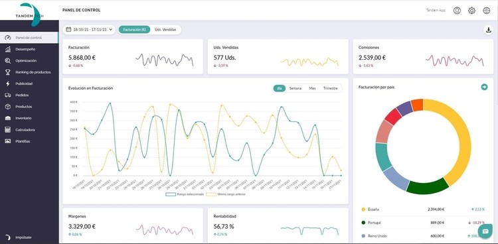The image size is (498, 244).
Task: Switch metric toggle to Uds. Vendidas
Action: click(x=165, y=30)
